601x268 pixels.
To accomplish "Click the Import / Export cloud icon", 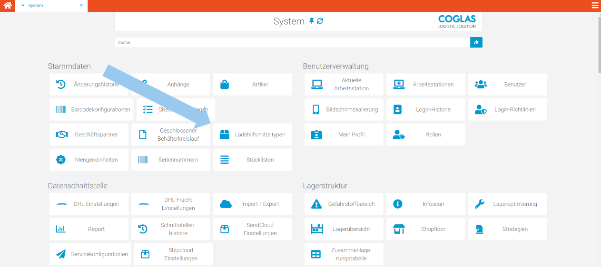I will tap(226, 204).
